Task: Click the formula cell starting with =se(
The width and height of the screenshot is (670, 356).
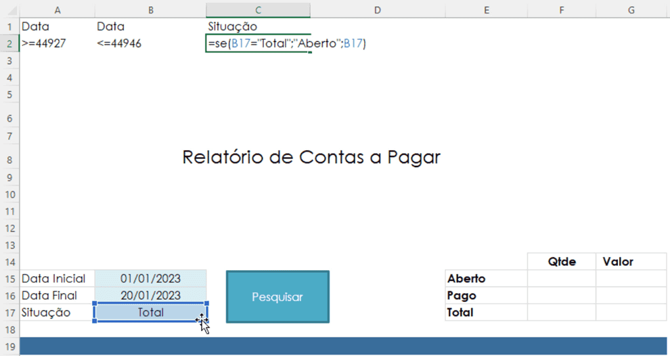Action: click(258, 44)
